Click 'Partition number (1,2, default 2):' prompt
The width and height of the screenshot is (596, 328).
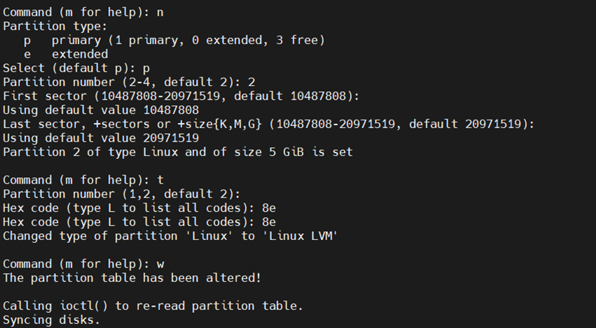tap(121, 194)
